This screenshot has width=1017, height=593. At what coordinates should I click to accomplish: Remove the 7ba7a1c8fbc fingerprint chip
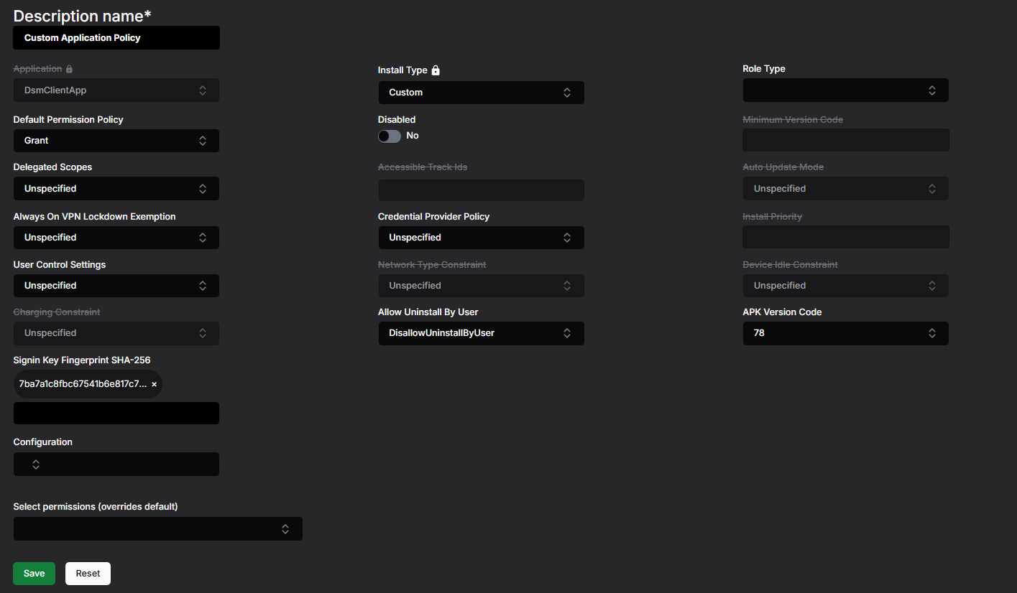[154, 385]
